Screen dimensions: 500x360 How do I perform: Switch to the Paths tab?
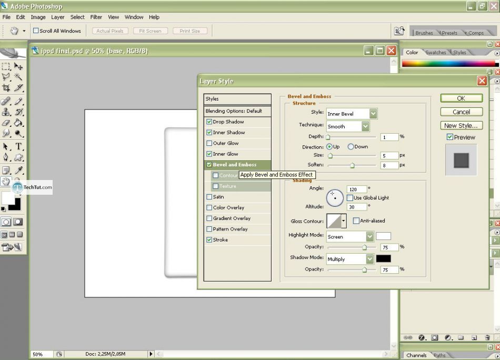point(439,355)
